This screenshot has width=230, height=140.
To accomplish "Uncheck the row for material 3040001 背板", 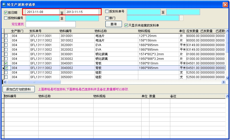I will point(6,63).
